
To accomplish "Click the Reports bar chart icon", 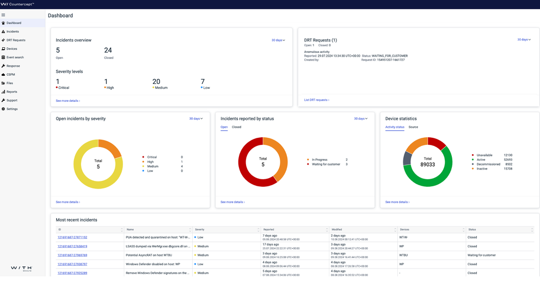I will coord(3,92).
